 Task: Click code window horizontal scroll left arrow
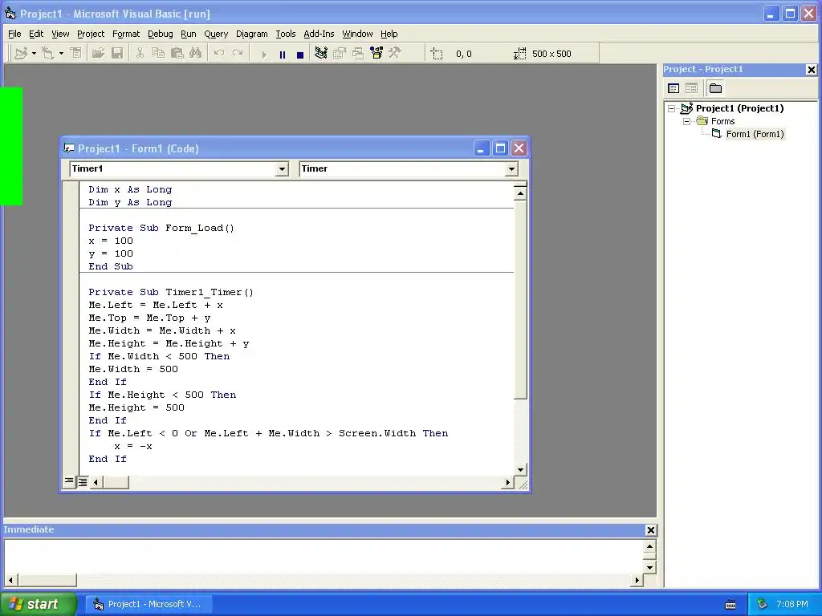[x=96, y=482]
